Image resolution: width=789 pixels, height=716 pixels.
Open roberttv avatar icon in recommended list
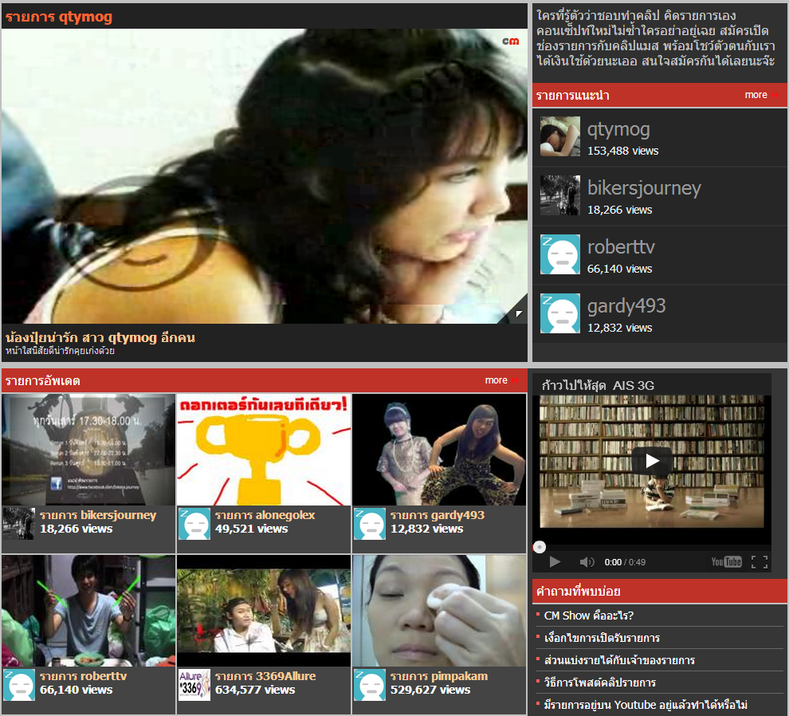pyautogui.click(x=560, y=254)
